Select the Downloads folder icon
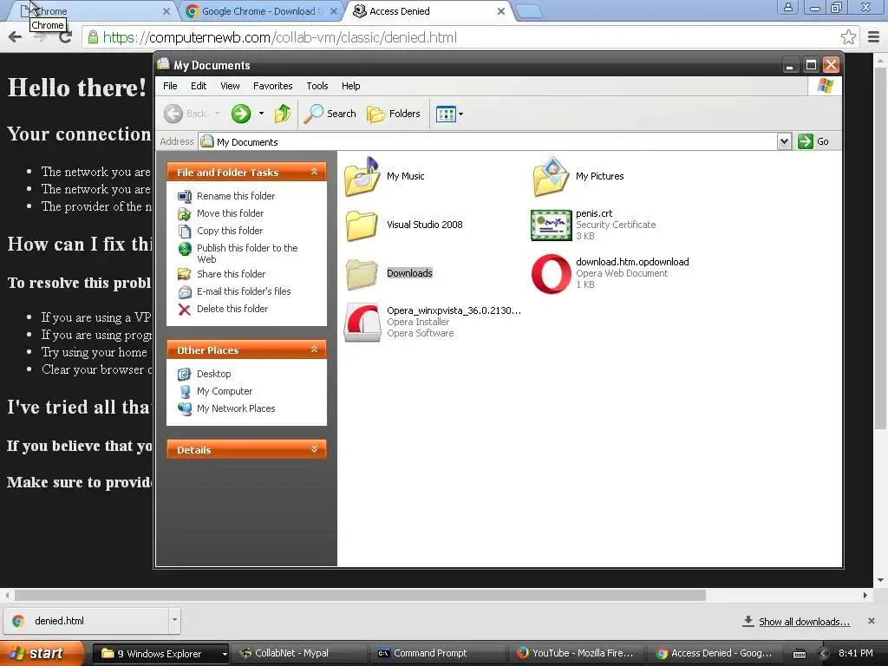Screen dimensions: 888x666 click(362, 273)
